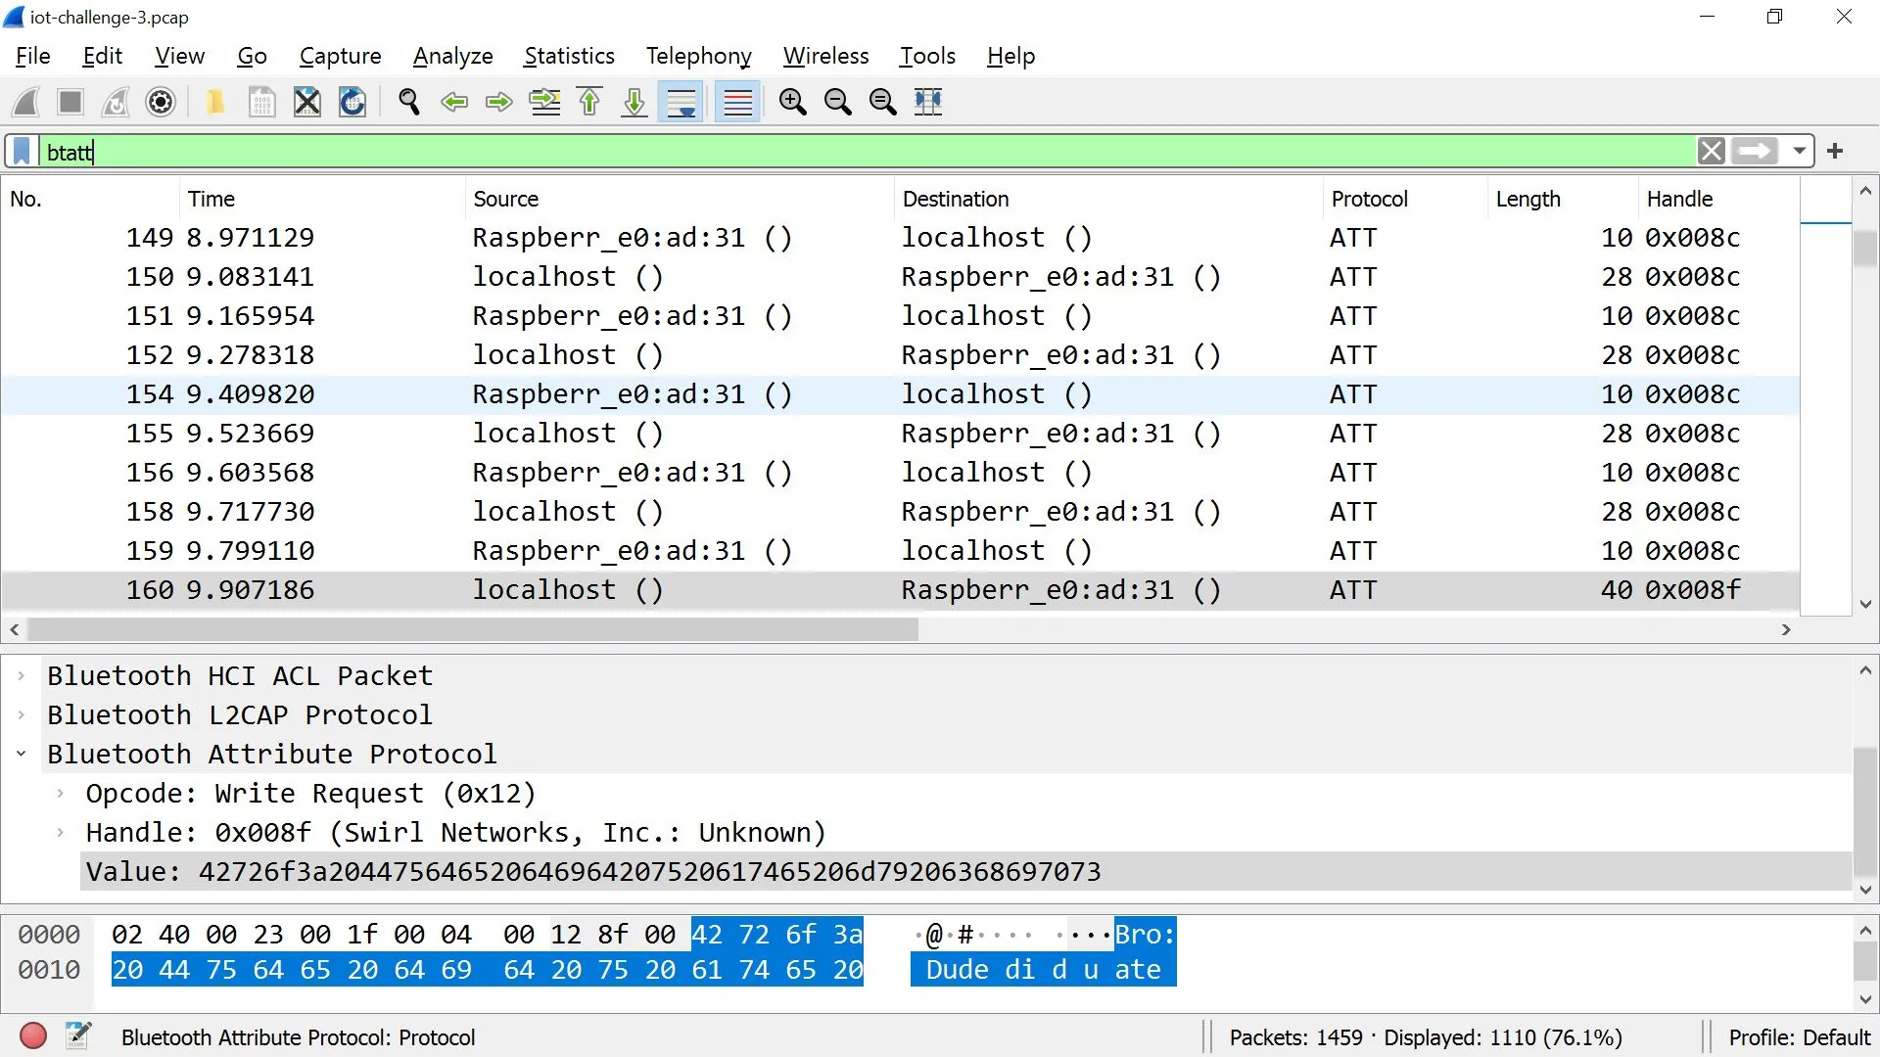Image resolution: width=1880 pixels, height=1057 pixels.
Task: Open capture options gear icon
Action: click(161, 102)
